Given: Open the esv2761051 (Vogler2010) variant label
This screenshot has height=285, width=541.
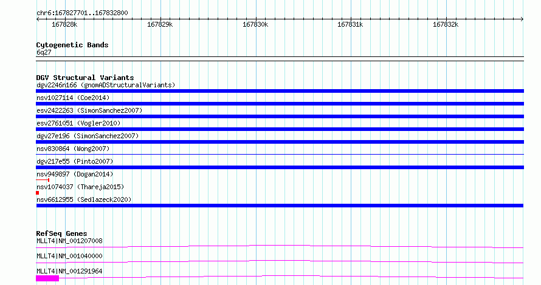Looking at the screenshot, I should click(x=78, y=123).
